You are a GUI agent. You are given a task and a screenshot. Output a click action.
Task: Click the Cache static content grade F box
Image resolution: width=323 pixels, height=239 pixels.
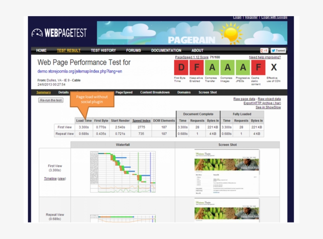click(x=258, y=67)
